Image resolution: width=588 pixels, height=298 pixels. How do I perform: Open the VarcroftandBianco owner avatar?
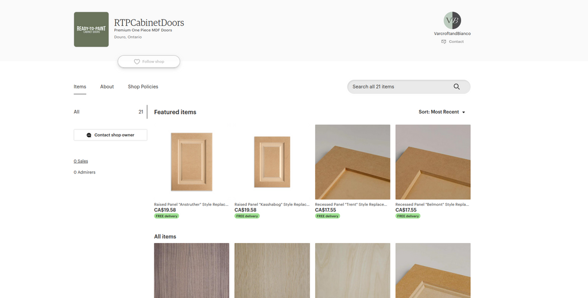[452, 20]
